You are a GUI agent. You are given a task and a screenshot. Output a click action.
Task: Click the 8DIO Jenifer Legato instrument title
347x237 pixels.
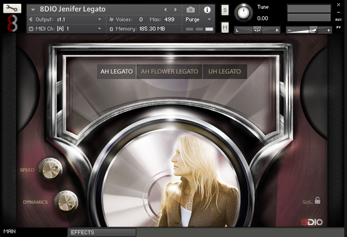[72, 9]
